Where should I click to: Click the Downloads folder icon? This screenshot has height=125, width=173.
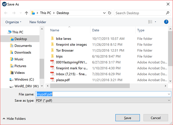click(x=12, y=52)
